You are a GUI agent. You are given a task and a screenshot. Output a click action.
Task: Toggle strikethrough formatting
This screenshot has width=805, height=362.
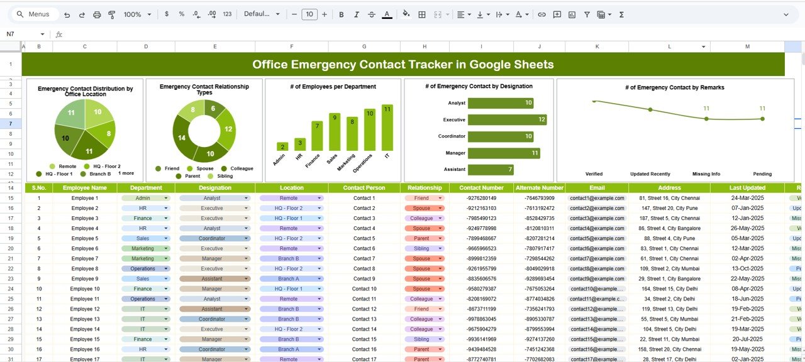[372, 14]
